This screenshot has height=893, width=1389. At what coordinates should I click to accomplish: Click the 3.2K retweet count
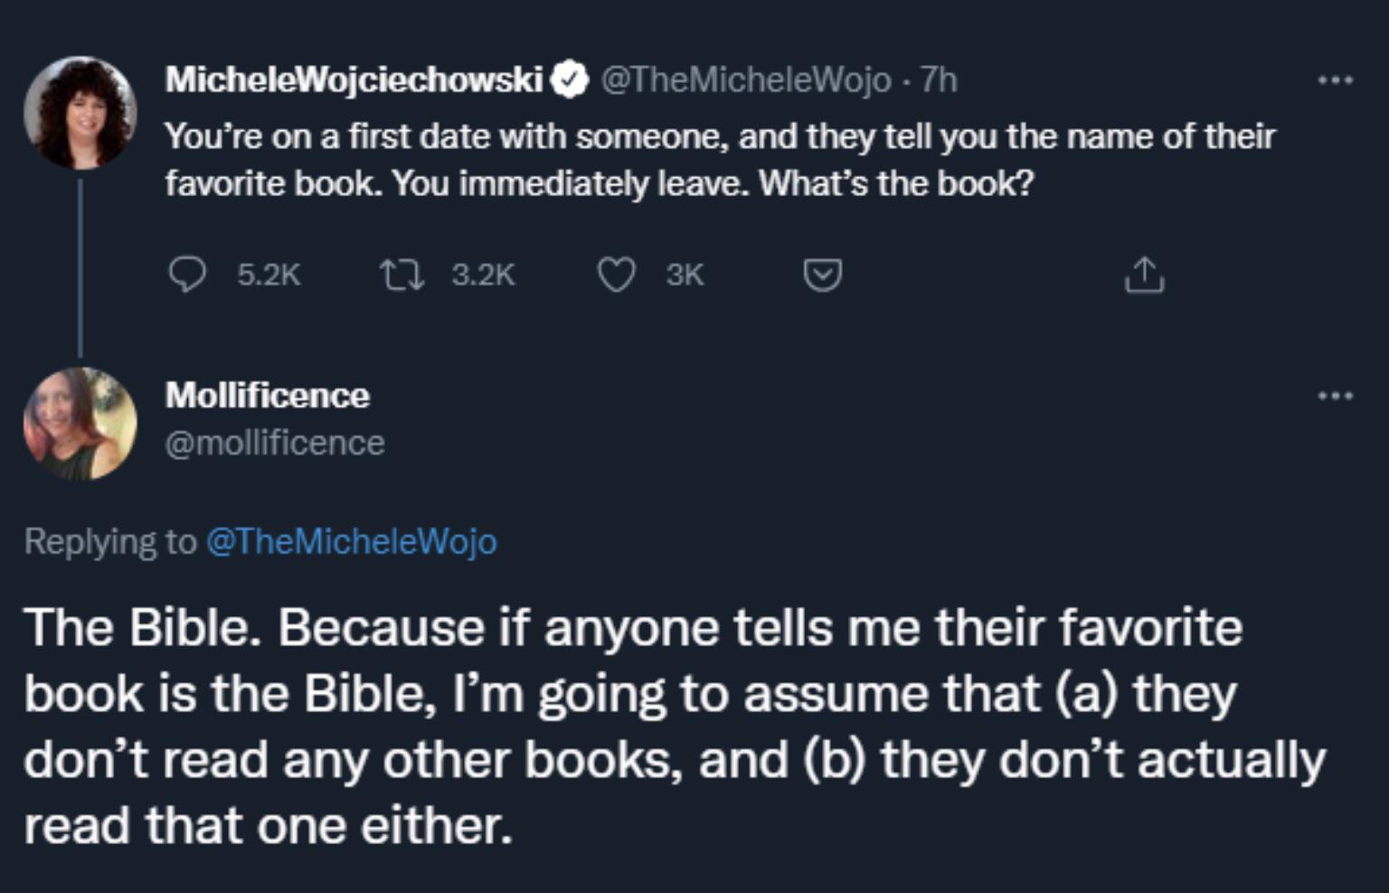(x=483, y=274)
